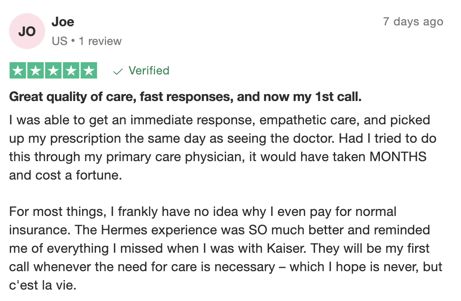Click the "1 review" count text
The width and height of the screenshot is (461, 301).
100,41
